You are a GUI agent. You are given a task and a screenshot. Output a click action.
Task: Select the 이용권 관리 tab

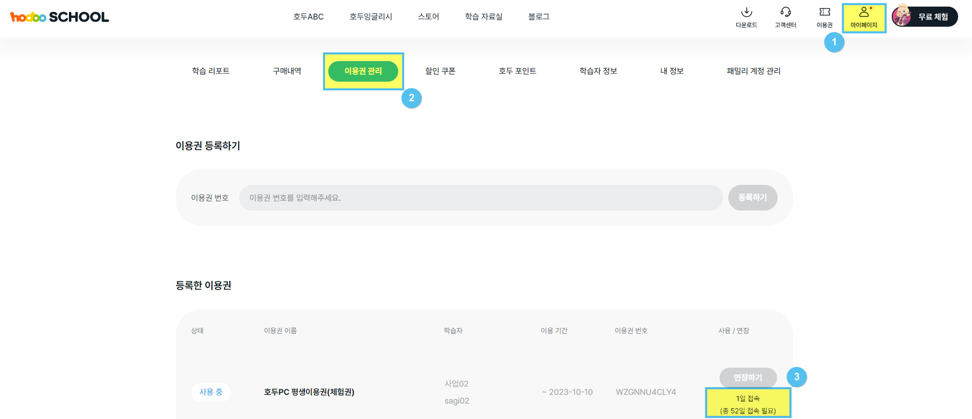click(x=363, y=71)
